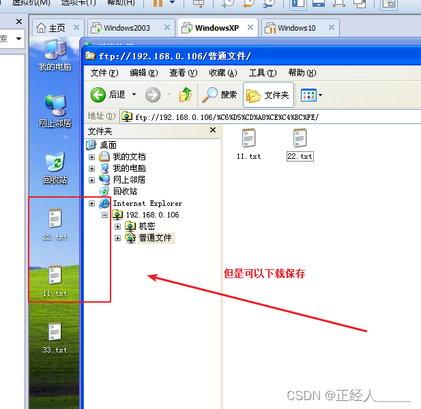Expand My Computer (我的电脑) tree node
421x409 pixels.
pos(91,168)
